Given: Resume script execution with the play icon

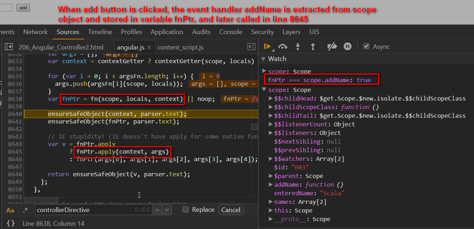Looking at the screenshot, I should pyautogui.click(x=267, y=46).
